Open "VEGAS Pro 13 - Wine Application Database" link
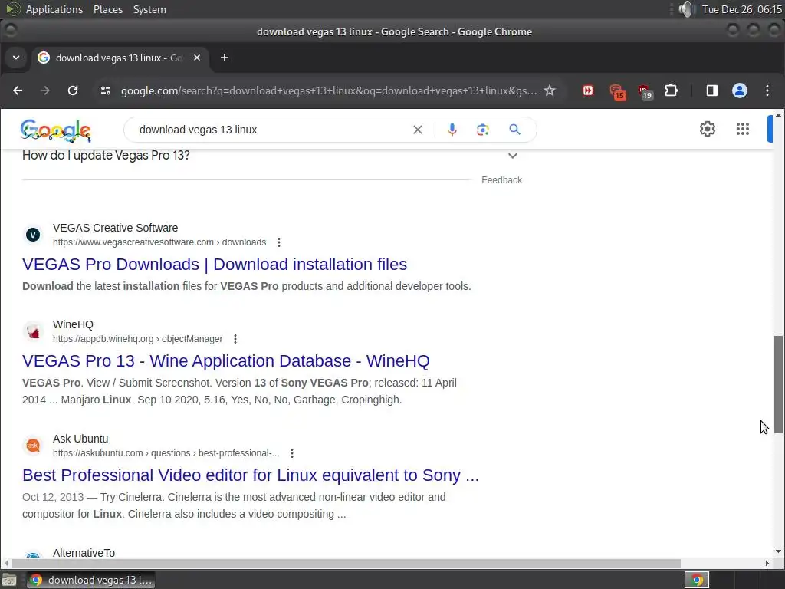Viewport: 785px width, 589px height. (226, 361)
